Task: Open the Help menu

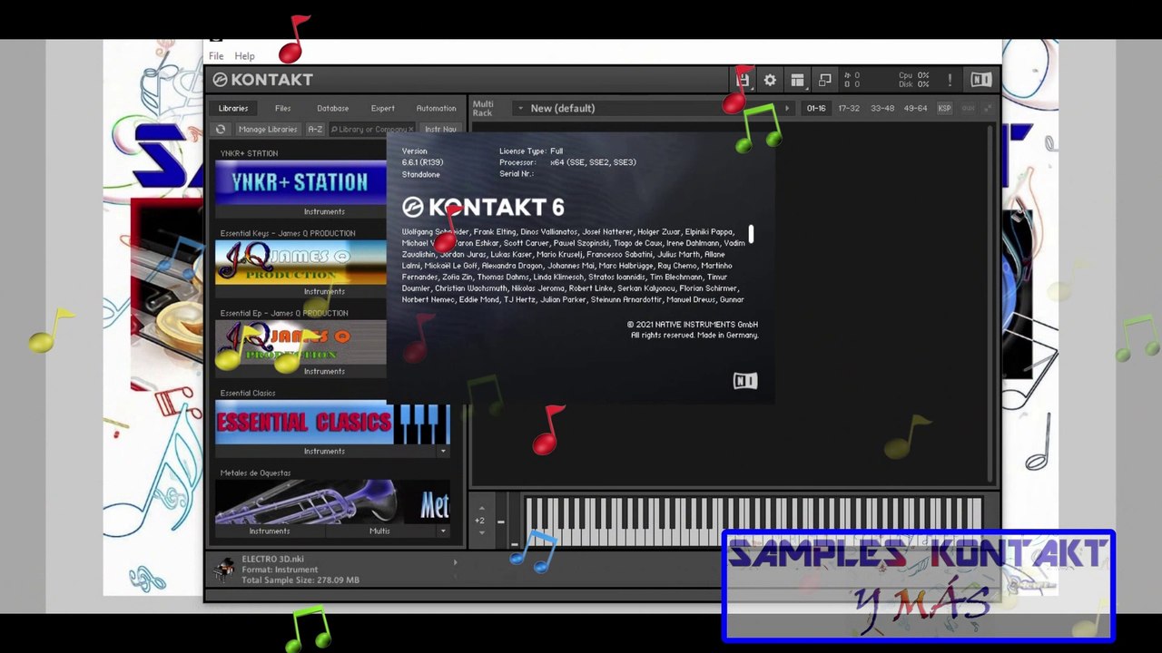Action: point(244,56)
